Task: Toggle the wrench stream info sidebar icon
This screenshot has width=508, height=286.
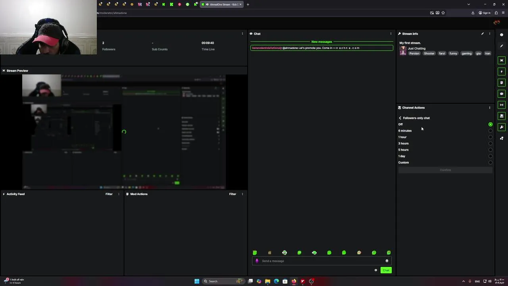Action: point(502,127)
